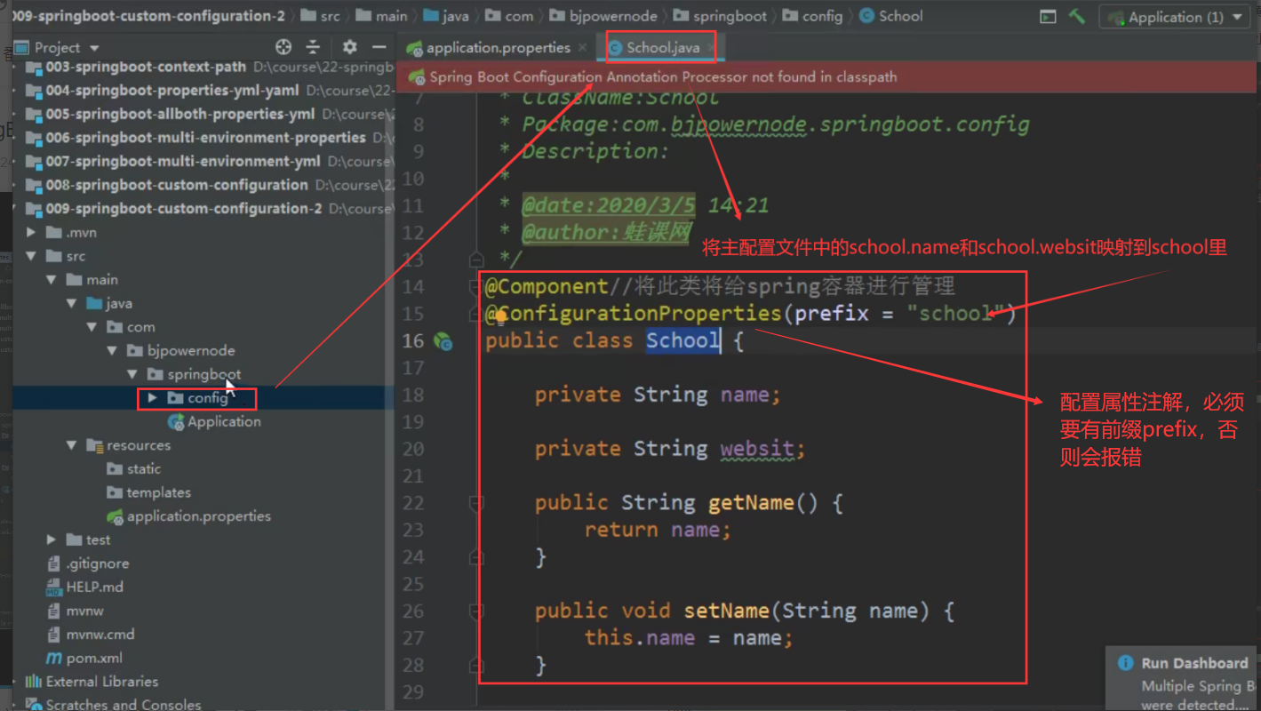Image resolution: width=1261 pixels, height=711 pixels.
Task: Collapse the main folder
Action: coord(52,279)
